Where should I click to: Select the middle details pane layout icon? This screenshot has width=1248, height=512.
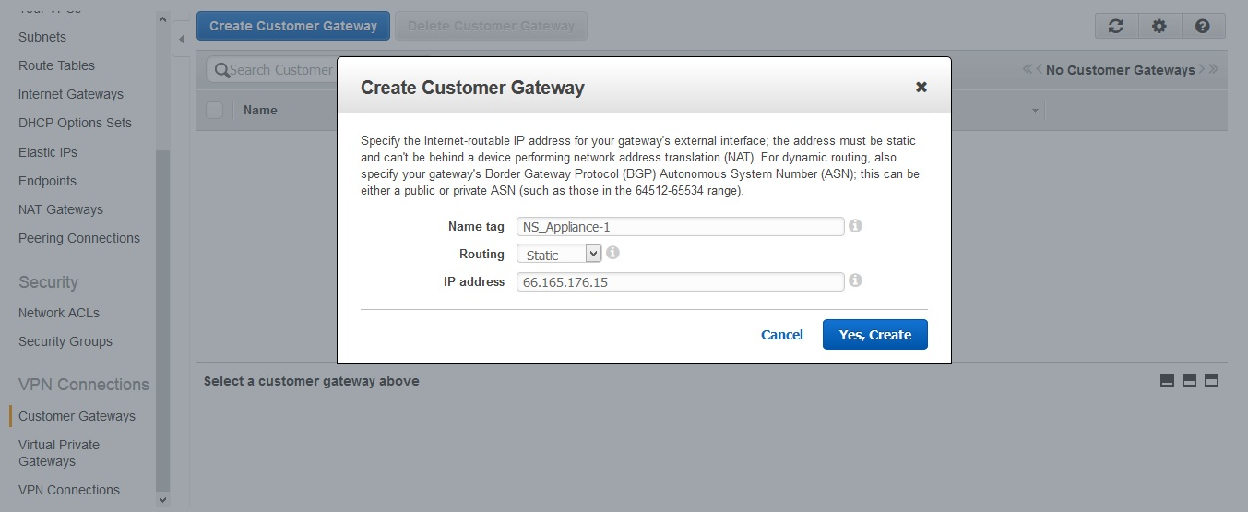[1189, 380]
